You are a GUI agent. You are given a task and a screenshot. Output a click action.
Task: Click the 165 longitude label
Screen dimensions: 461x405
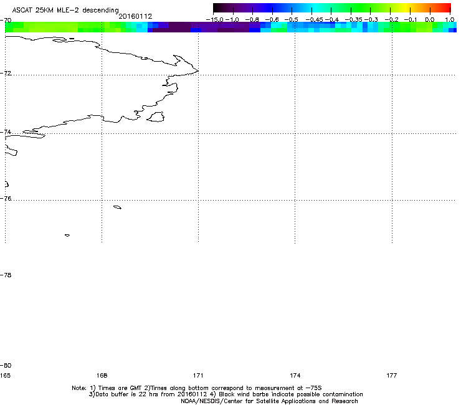pyautogui.click(x=5, y=375)
